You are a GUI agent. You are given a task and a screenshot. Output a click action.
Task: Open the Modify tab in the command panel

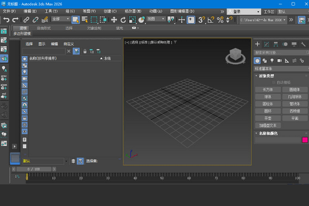point(266,44)
